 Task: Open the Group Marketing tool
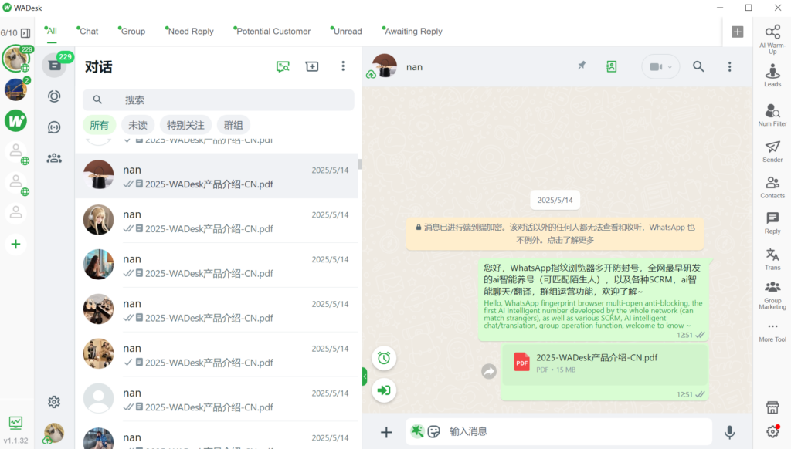coord(772,295)
